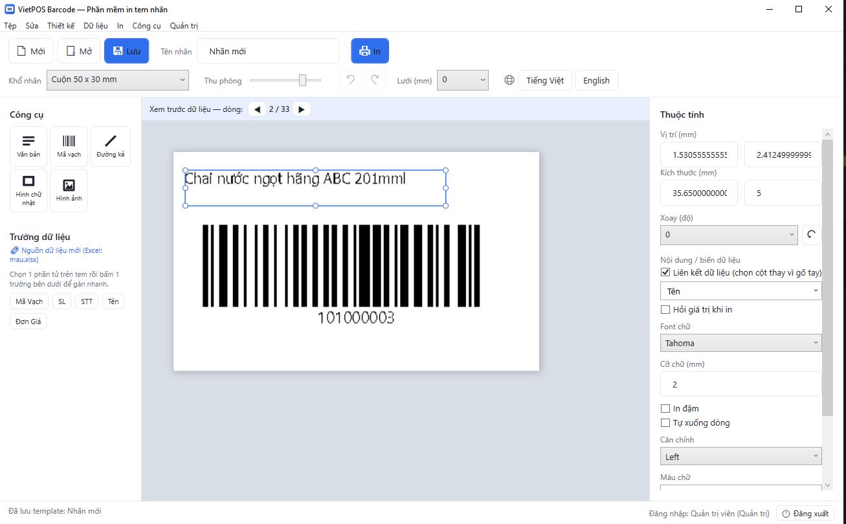Click the Kích thước height field showing 5
Screen dimensions: 846x524
click(x=783, y=193)
